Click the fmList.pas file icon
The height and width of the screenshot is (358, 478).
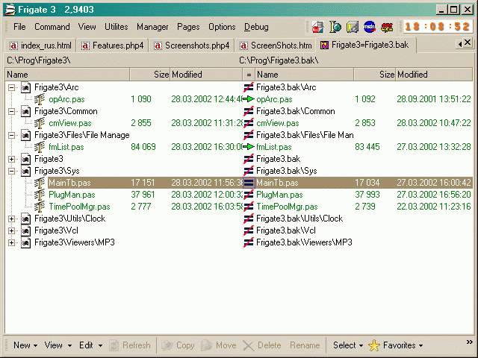[40, 147]
